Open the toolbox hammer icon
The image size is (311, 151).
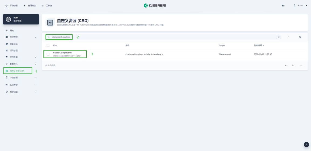306,145
